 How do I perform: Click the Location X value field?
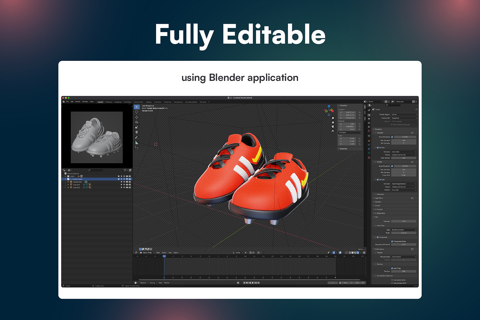pos(347,112)
